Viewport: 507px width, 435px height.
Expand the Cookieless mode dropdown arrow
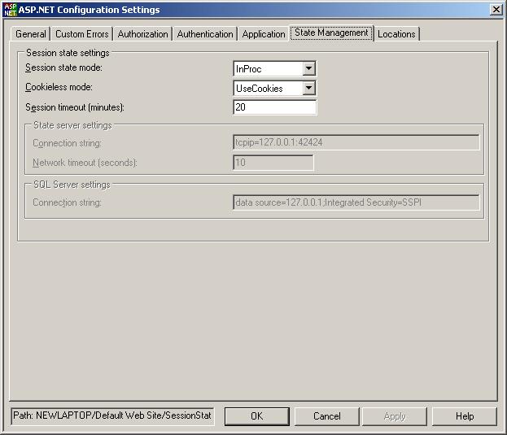308,88
